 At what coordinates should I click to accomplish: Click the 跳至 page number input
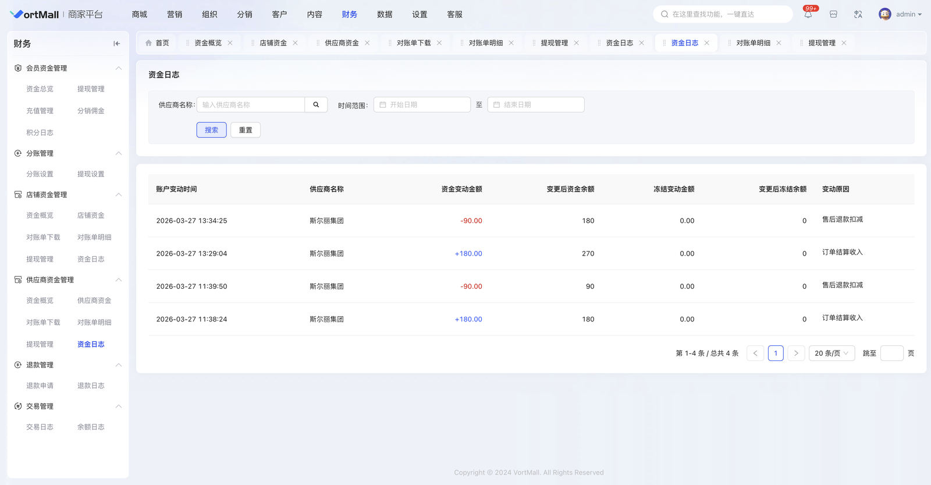point(891,353)
